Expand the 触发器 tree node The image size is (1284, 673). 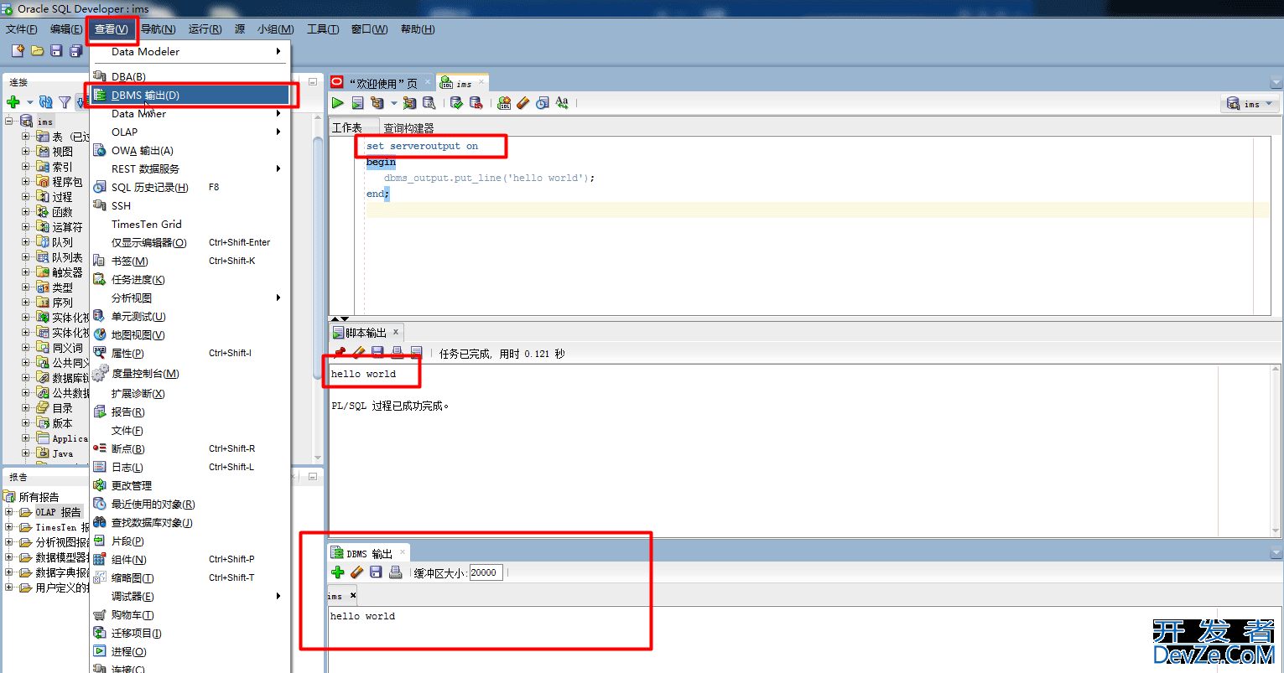(x=25, y=272)
